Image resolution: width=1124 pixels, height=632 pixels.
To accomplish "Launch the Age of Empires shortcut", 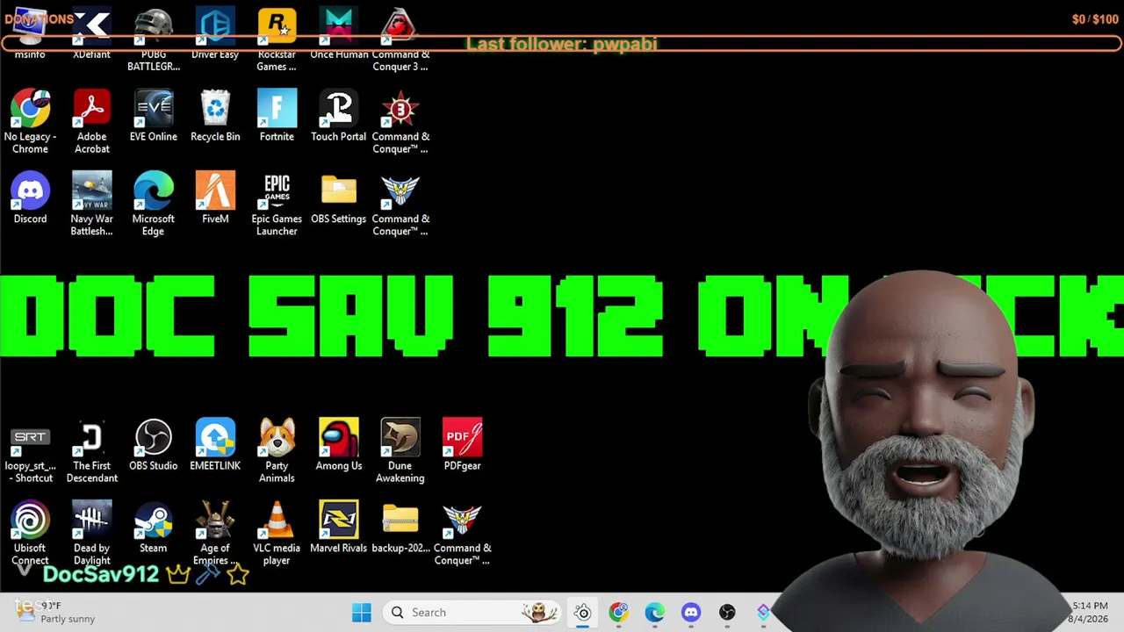I will (x=215, y=533).
